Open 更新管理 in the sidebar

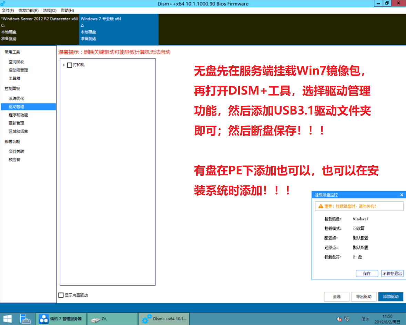click(16, 123)
